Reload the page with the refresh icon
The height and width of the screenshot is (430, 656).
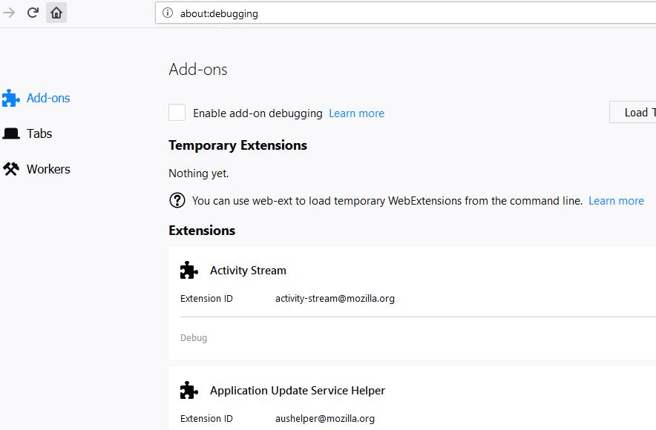point(33,13)
